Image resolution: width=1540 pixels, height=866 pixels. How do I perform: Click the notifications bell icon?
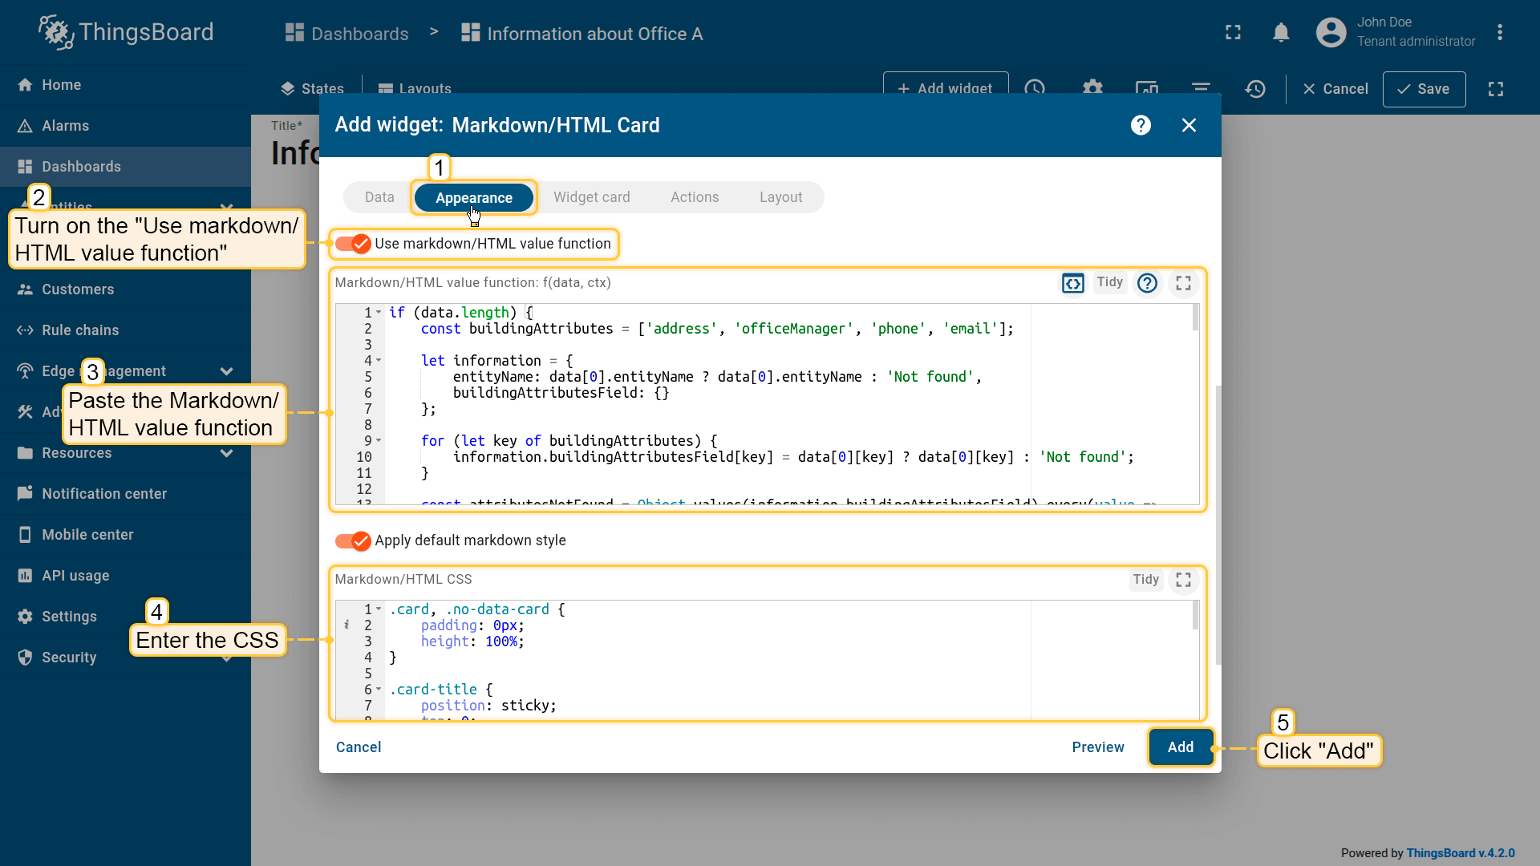1281,33
